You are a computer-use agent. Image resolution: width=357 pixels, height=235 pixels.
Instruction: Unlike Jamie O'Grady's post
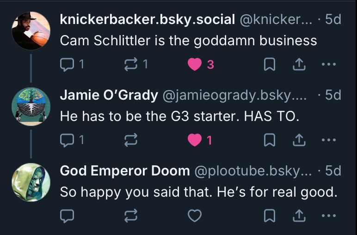[195, 140]
